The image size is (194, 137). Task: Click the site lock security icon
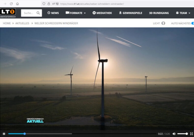click(49, 4)
